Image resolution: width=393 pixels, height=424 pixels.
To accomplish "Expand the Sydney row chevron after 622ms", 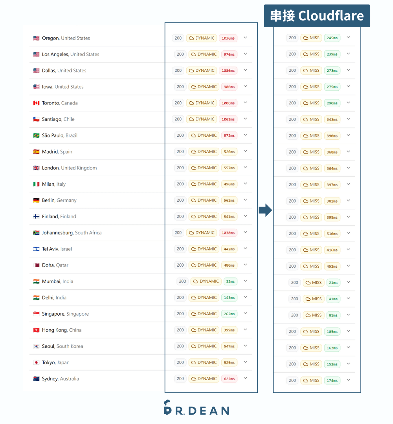I will 245,378.
